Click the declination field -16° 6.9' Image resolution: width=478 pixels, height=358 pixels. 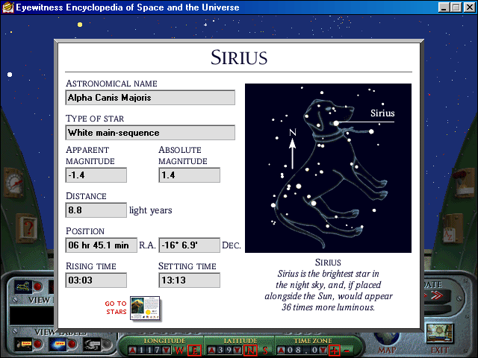click(189, 245)
